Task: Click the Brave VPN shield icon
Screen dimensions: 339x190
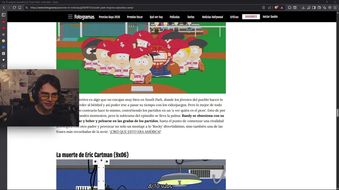Action: tap(330, 8)
